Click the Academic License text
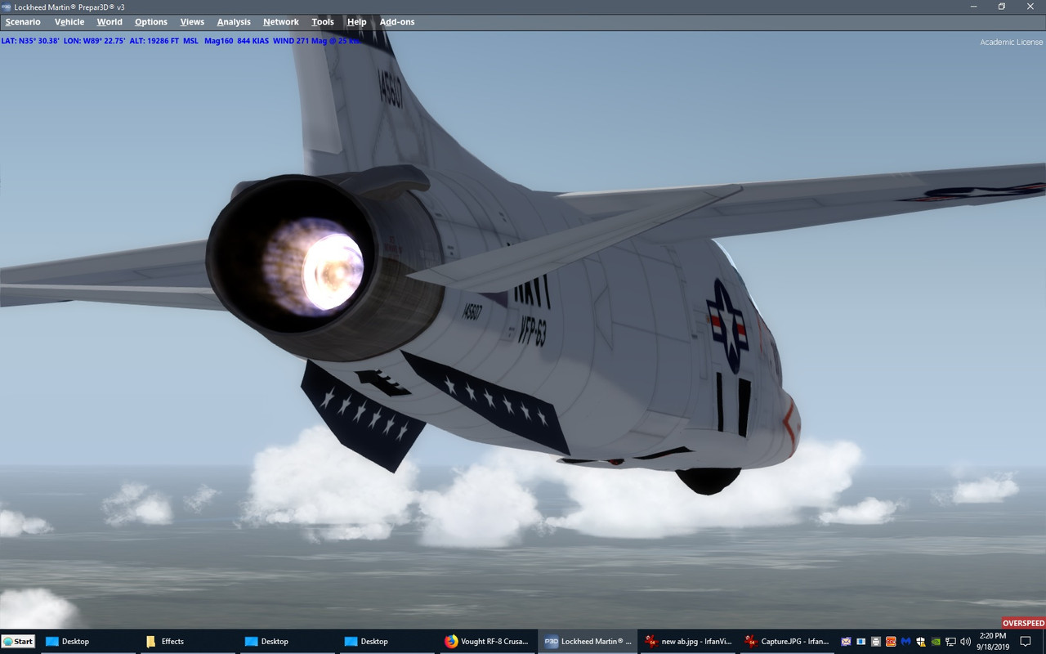The image size is (1046, 654). [x=1012, y=42]
